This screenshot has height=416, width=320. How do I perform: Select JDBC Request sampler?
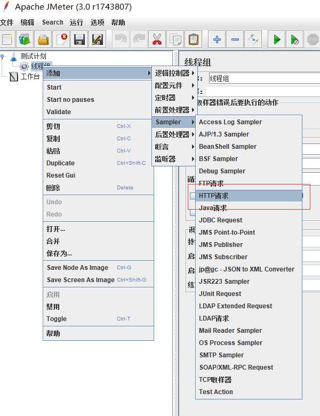point(249,220)
